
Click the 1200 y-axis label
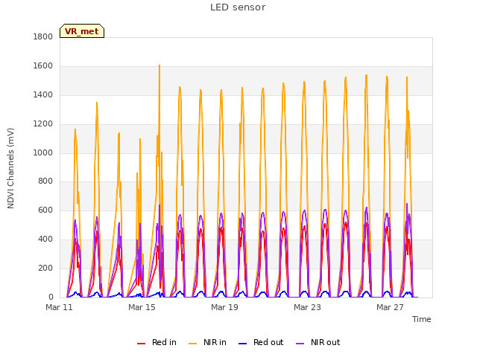[x=43, y=124]
